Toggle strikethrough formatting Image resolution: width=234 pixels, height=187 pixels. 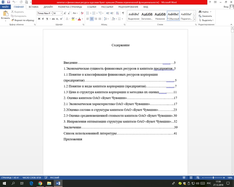pos(53,19)
